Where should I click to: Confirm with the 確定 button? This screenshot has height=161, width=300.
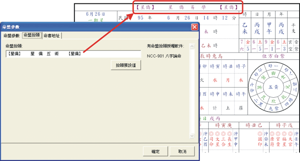click(155, 152)
